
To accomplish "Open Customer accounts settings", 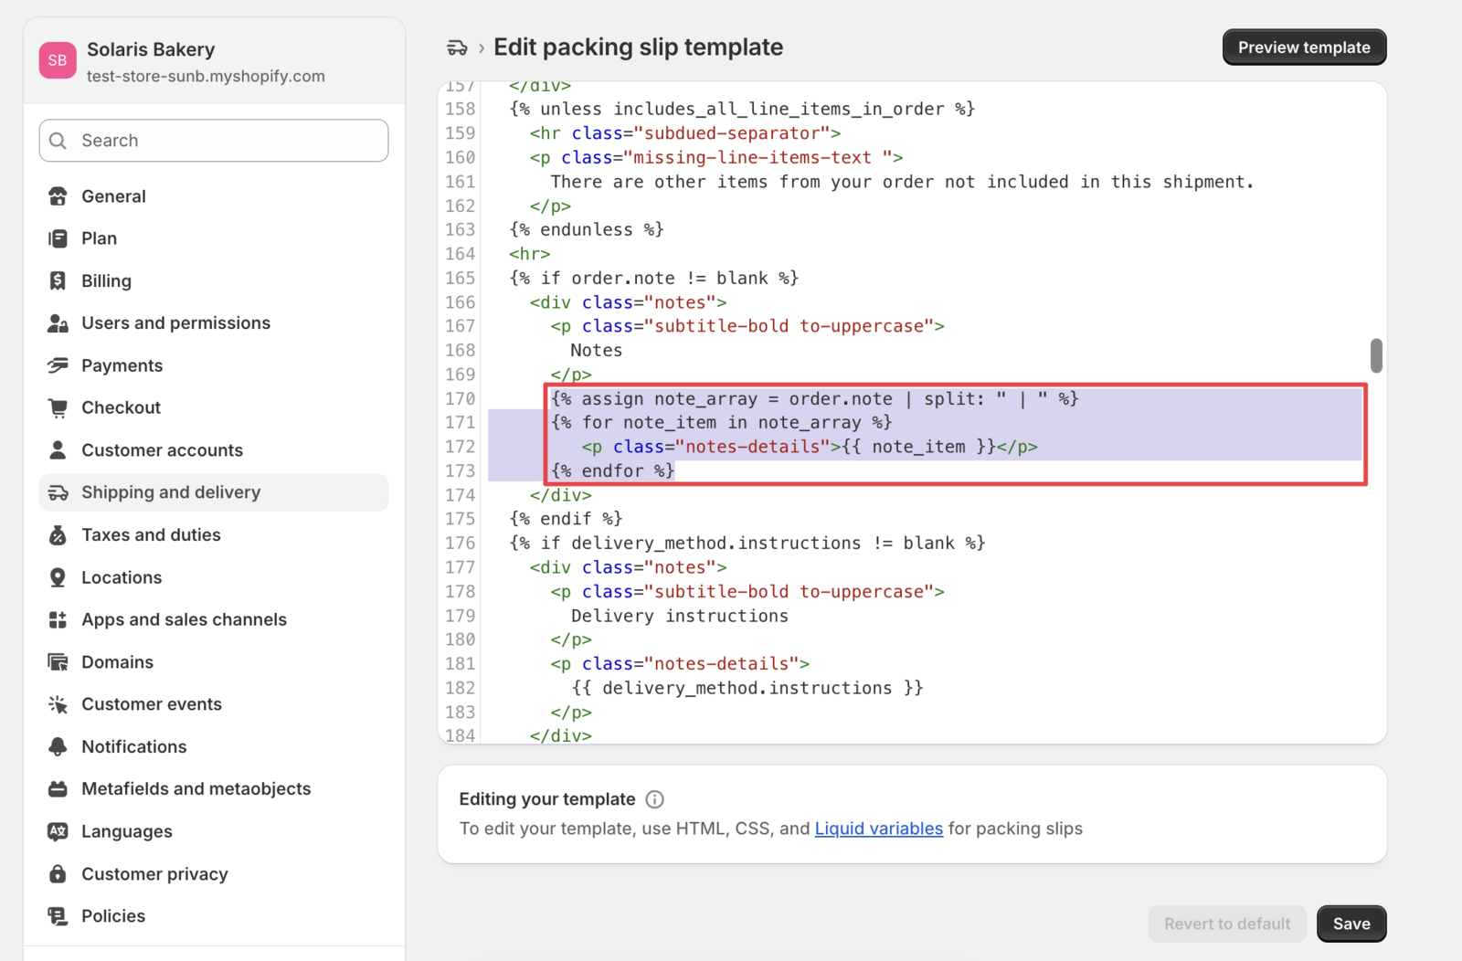I will click(x=214, y=450).
